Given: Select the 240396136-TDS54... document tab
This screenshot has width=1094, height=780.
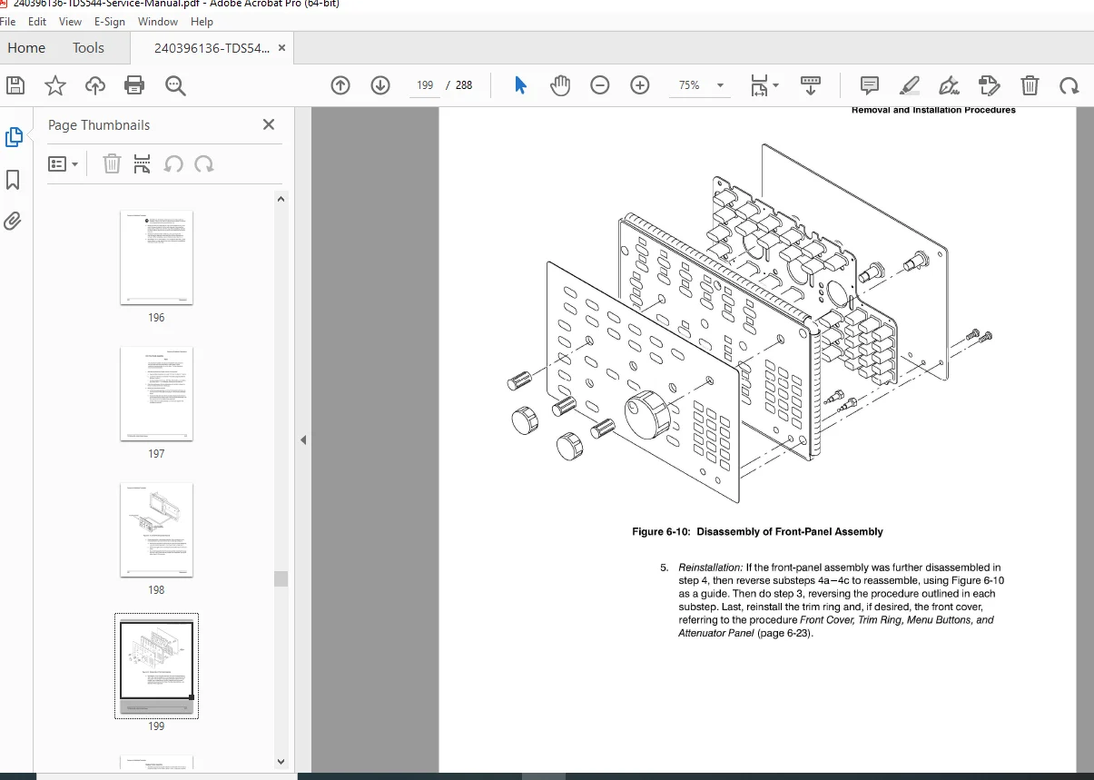Looking at the screenshot, I should point(212,48).
